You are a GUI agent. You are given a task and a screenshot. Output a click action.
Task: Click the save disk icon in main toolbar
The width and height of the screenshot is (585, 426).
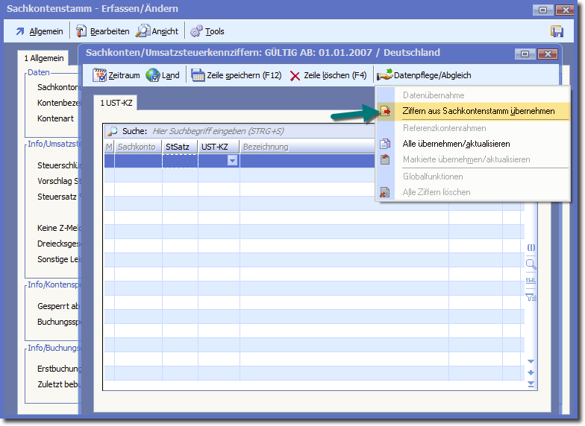point(557,31)
